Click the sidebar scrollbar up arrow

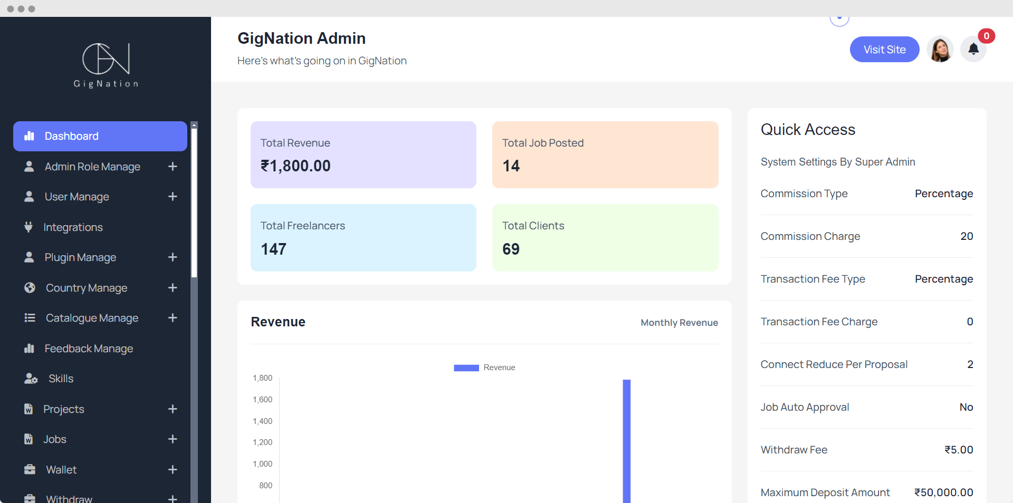point(194,125)
